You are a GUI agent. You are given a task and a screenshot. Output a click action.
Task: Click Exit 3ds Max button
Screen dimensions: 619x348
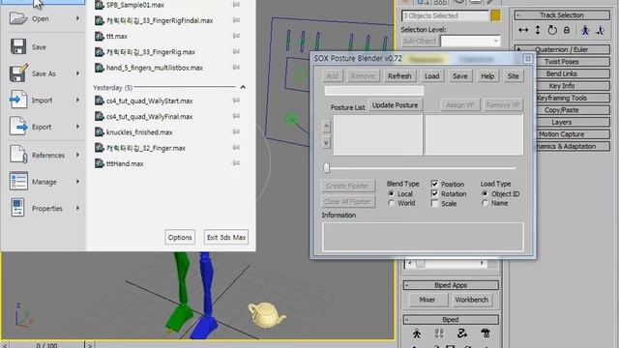click(x=226, y=237)
